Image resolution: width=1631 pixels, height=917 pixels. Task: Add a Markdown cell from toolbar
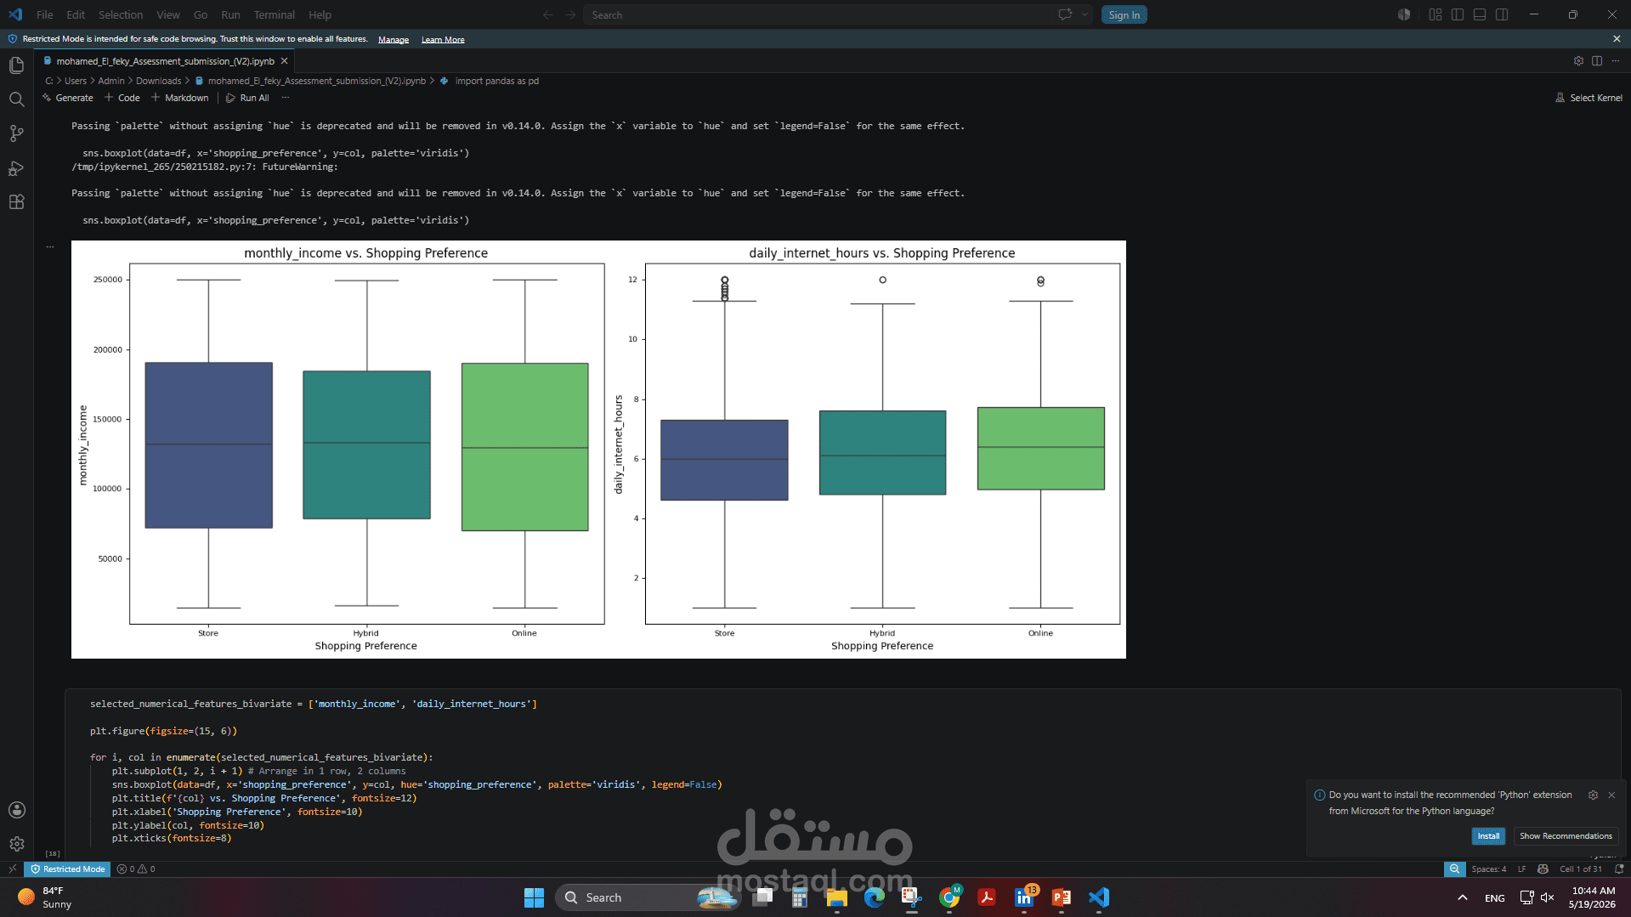(179, 98)
